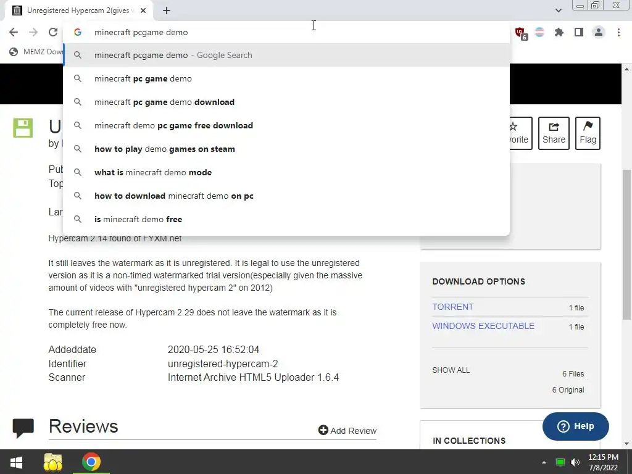This screenshot has height=474, width=632.
Task: Click the page vertical scrollbar thumb
Action: [627, 244]
